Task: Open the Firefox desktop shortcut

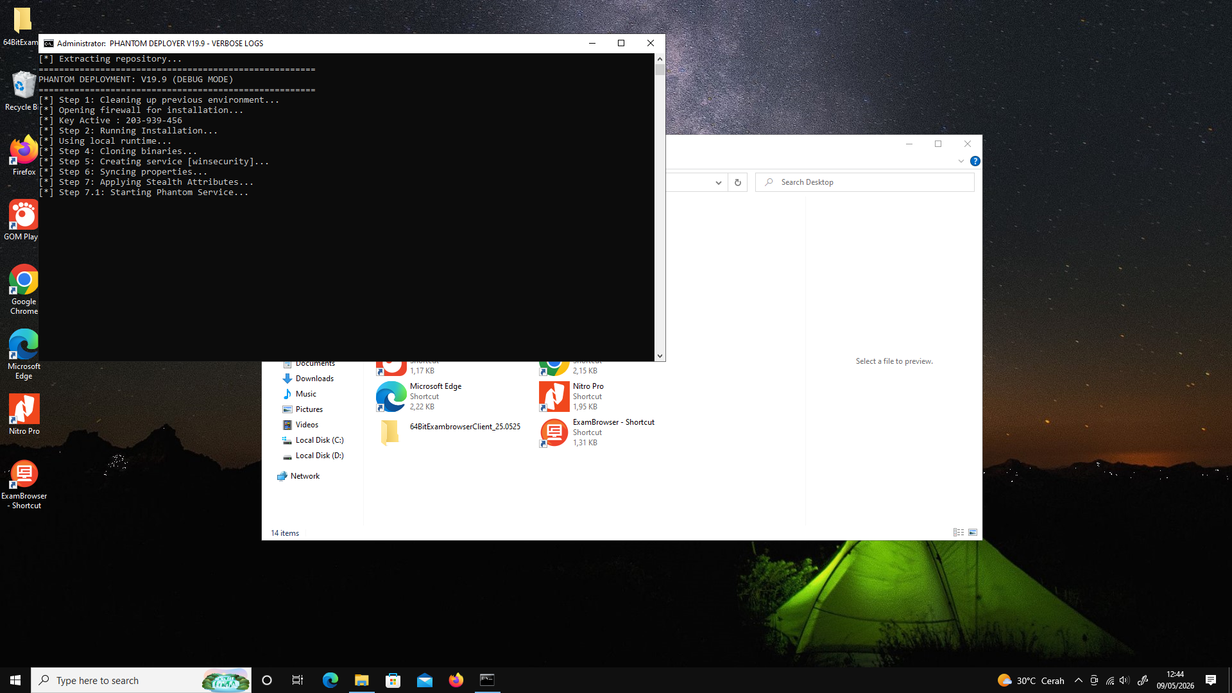Action: tap(24, 155)
